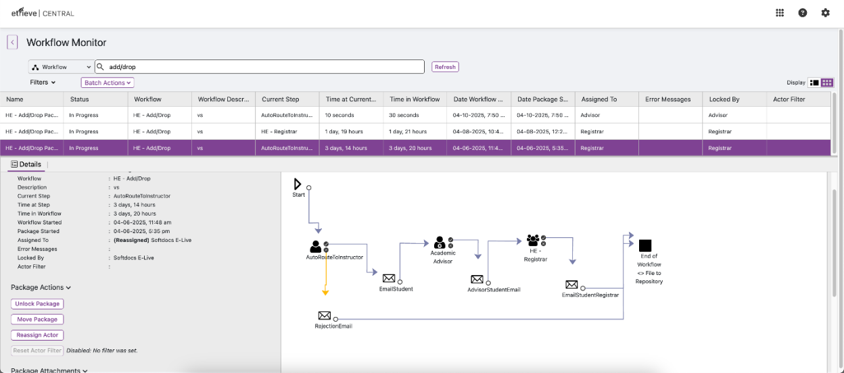This screenshot has height=373, width=844.
Task: Open the help question mark icon
Action: [x=803, y=13]
